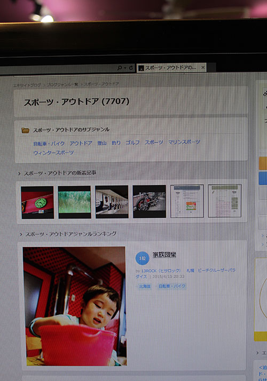Open the 家族団欒 article title
Screen dimensions: 267x381
164,255
